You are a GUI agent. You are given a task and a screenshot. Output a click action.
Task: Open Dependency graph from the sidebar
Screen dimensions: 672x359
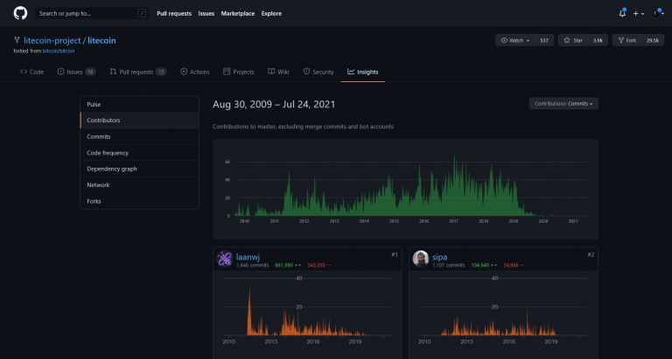111,169
